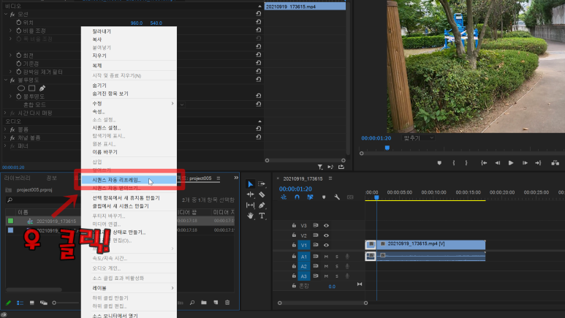Click the new bin folder icon
The width and height of the screenshot is (565, 318).
tap(204, 303)
